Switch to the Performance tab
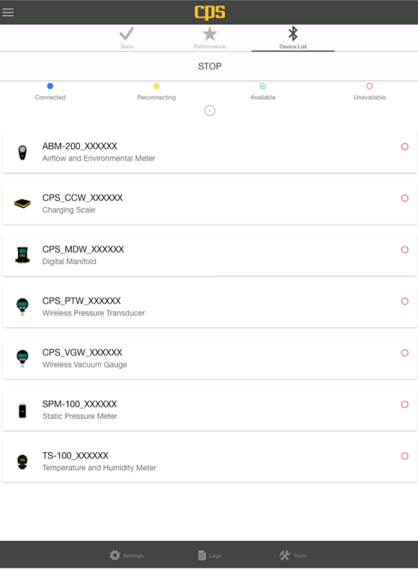The width and height of the screenshot is (418, 569). [x=209, y=38]
